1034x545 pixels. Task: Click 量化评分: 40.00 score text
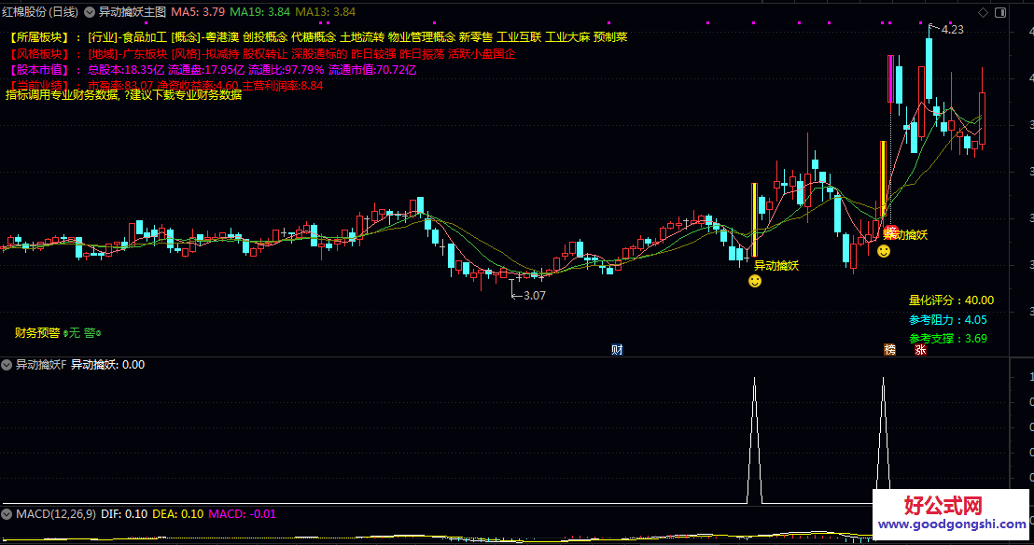(951, 300)
